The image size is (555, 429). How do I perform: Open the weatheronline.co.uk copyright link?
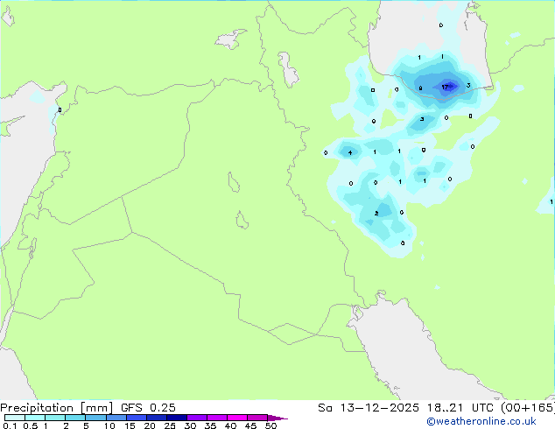(x=481, y=421)
